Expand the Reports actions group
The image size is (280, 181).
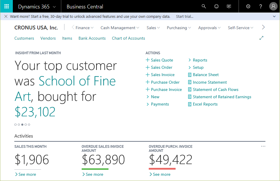point(198,60)
